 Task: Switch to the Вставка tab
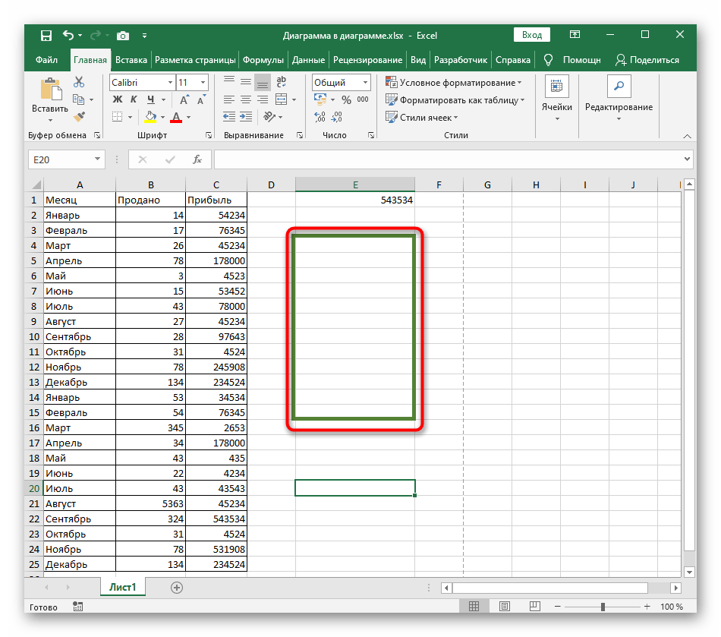[x=131, y=60]
